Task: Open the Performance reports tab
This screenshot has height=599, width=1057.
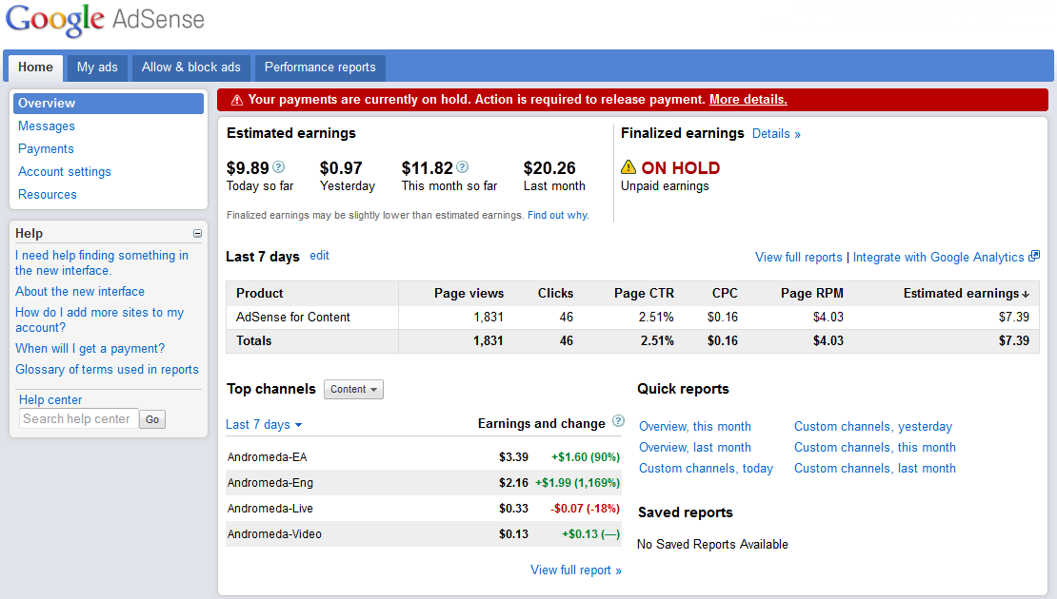Action: click(320, 68)
